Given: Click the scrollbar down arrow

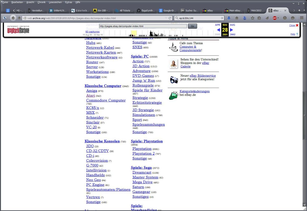Looking at the screenshot, I should click(x=304, y=205).
